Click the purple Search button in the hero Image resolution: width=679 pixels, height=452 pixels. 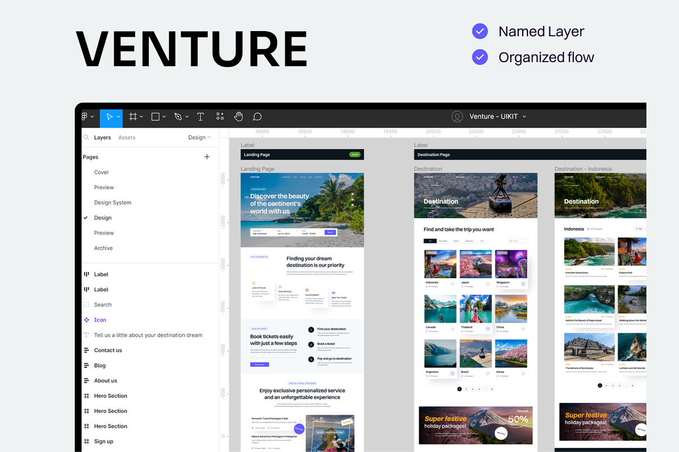[x=330, y=232]
